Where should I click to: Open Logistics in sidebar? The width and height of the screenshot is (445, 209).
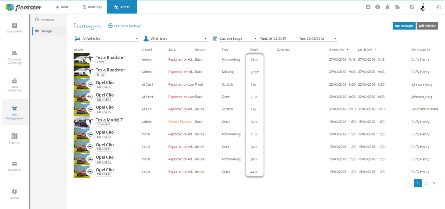tap(14, 139)
